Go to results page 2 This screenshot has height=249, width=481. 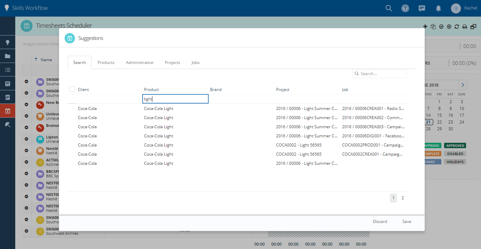(402, 198)
